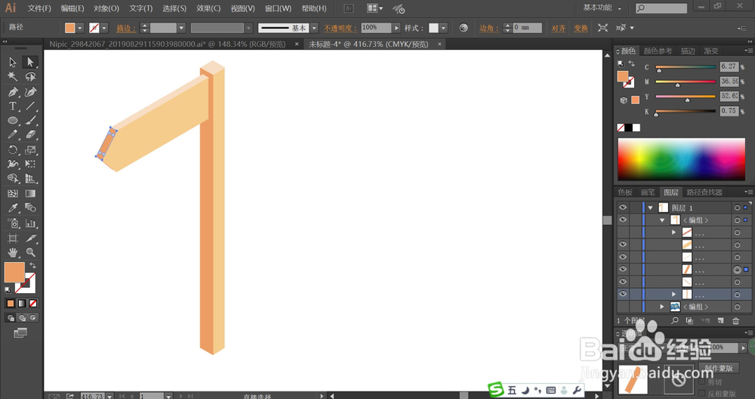
Task: Swap fill and stroke colors
Action: point(32,265)
